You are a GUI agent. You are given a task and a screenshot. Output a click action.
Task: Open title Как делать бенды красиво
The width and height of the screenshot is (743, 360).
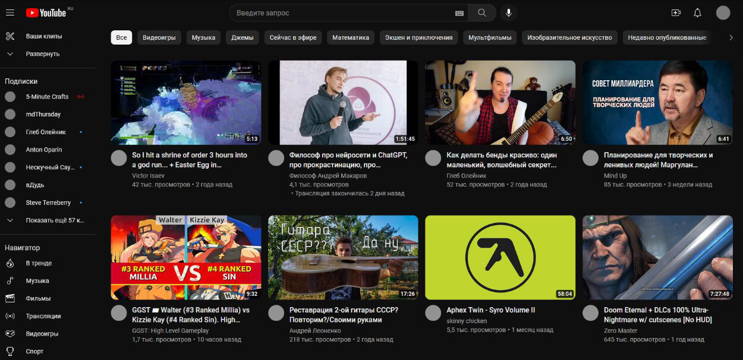pos(502,160)
